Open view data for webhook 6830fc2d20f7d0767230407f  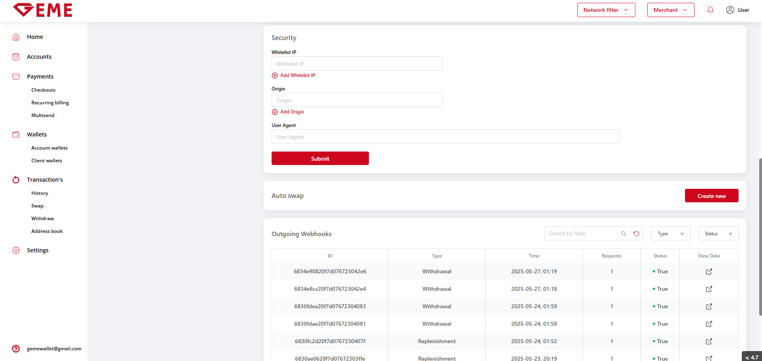coord(709,342)
